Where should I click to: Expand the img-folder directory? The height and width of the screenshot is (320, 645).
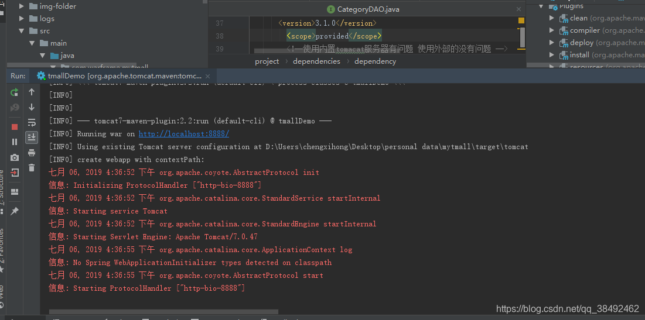pyautogui.click(x=22, y=6)
